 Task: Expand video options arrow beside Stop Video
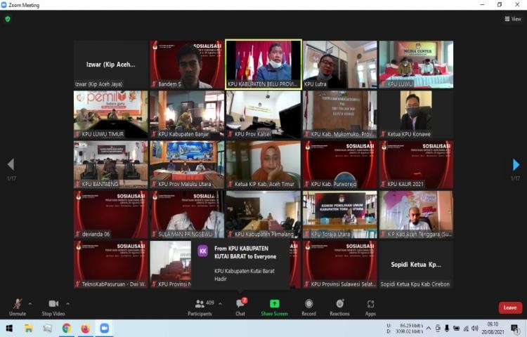[70, 303]
